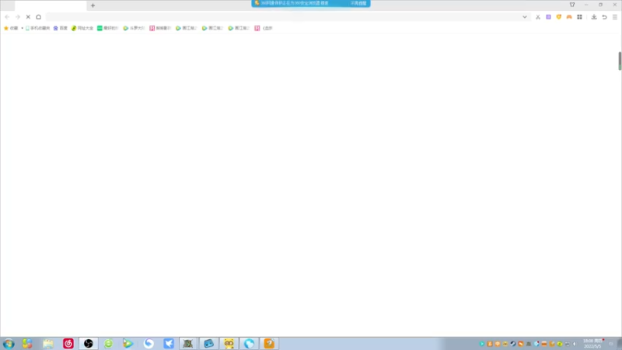Select the active blank tab

51,5
